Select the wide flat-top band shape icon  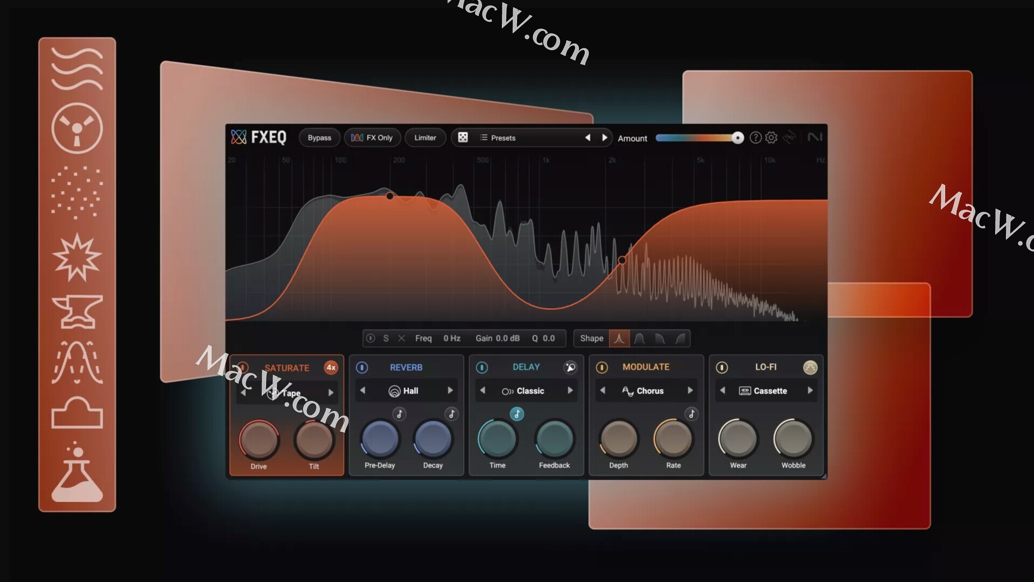(639, 338)
